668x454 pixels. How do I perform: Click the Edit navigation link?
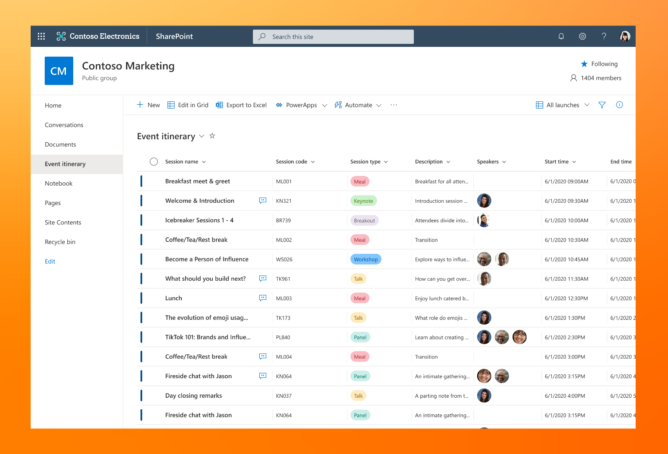tap(50, 261)
